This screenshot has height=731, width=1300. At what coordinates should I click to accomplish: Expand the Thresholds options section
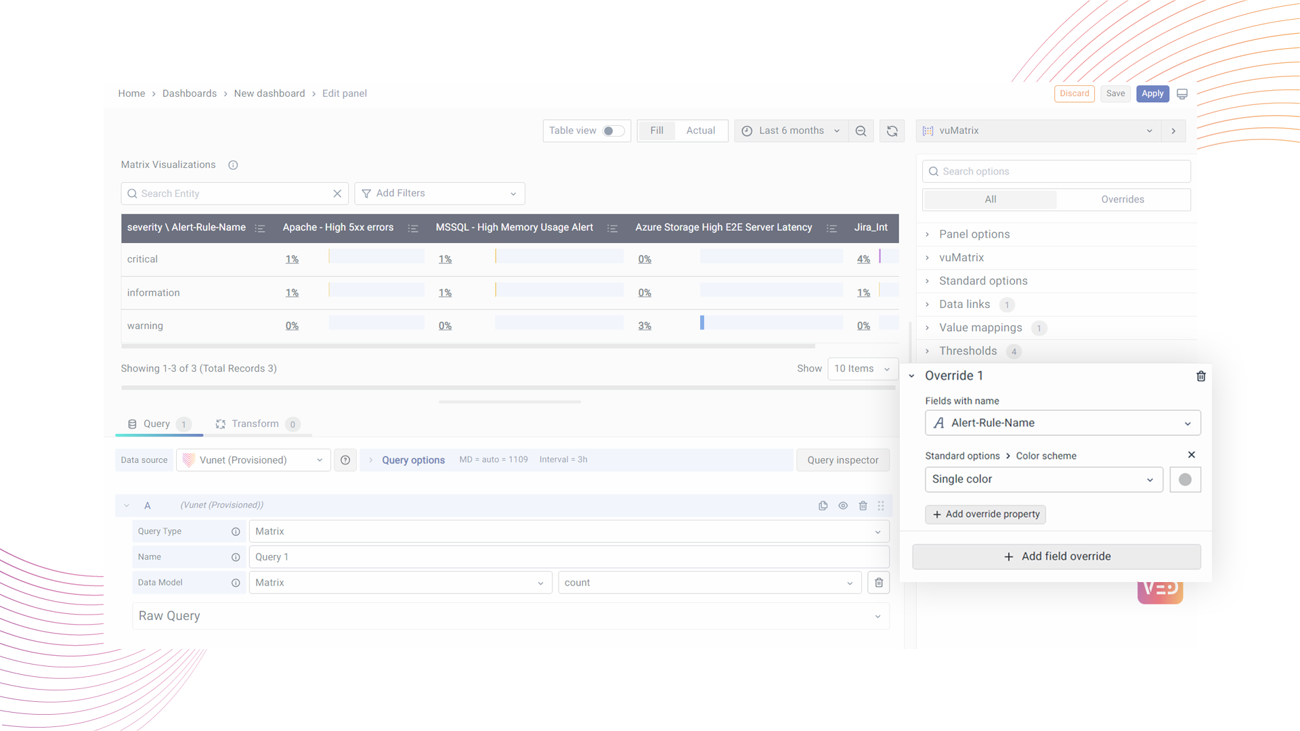[968, 351]
